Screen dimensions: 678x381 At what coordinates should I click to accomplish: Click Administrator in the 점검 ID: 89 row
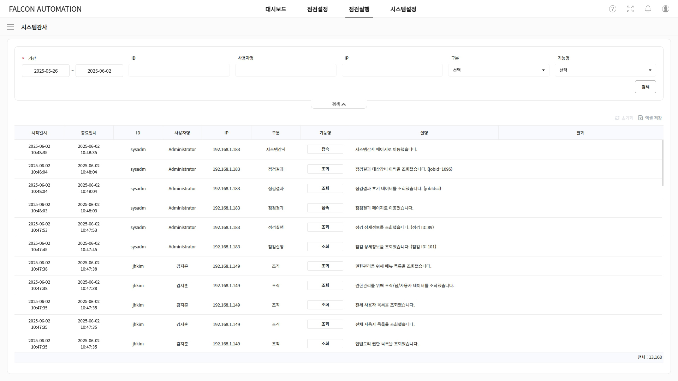point(182,227)
